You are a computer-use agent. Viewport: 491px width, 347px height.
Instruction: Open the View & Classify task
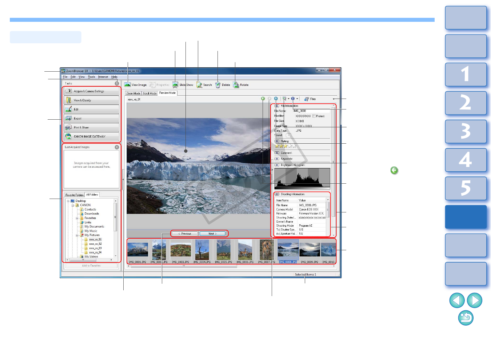(92, 100)
